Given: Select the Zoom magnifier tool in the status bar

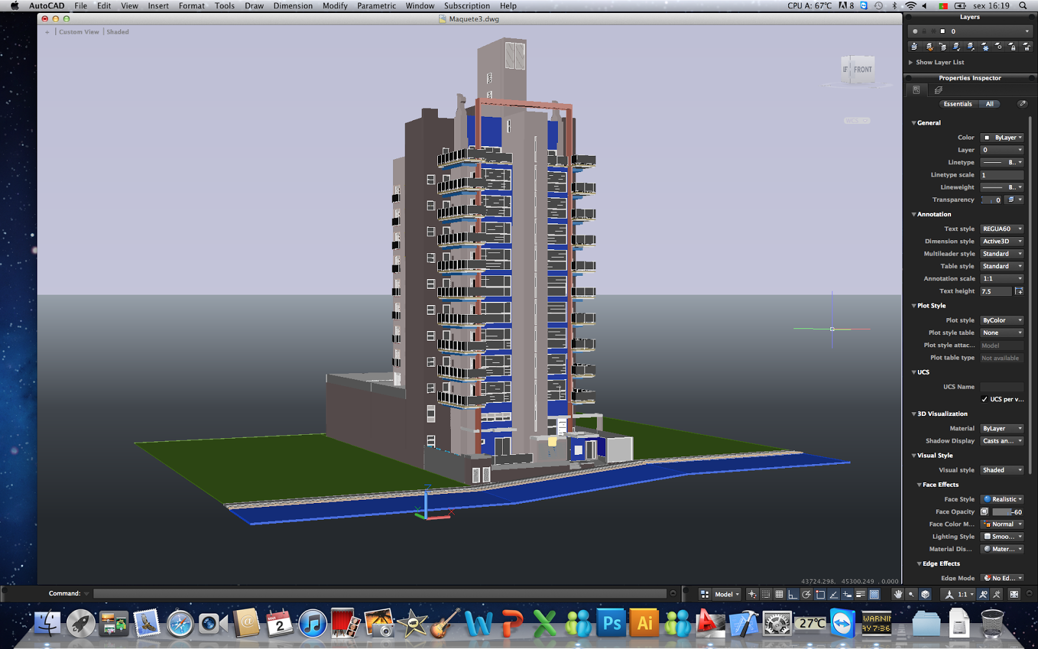Looking at the screenshot, I should pyautogui.click(x=911, y=594).
